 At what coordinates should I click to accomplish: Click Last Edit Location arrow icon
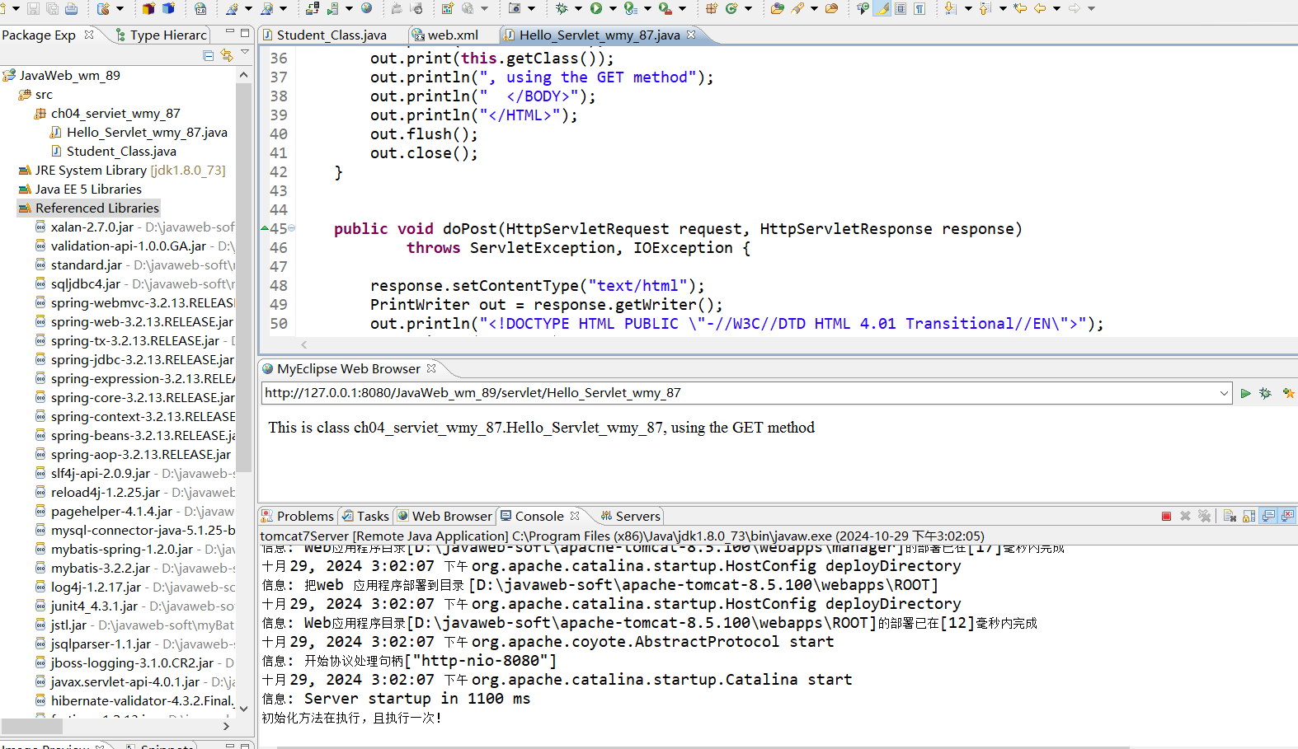tap(1020, 8)
